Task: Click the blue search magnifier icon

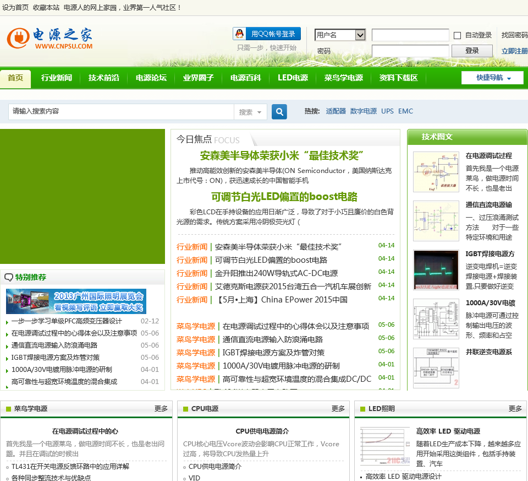Action: pos(279,112)
